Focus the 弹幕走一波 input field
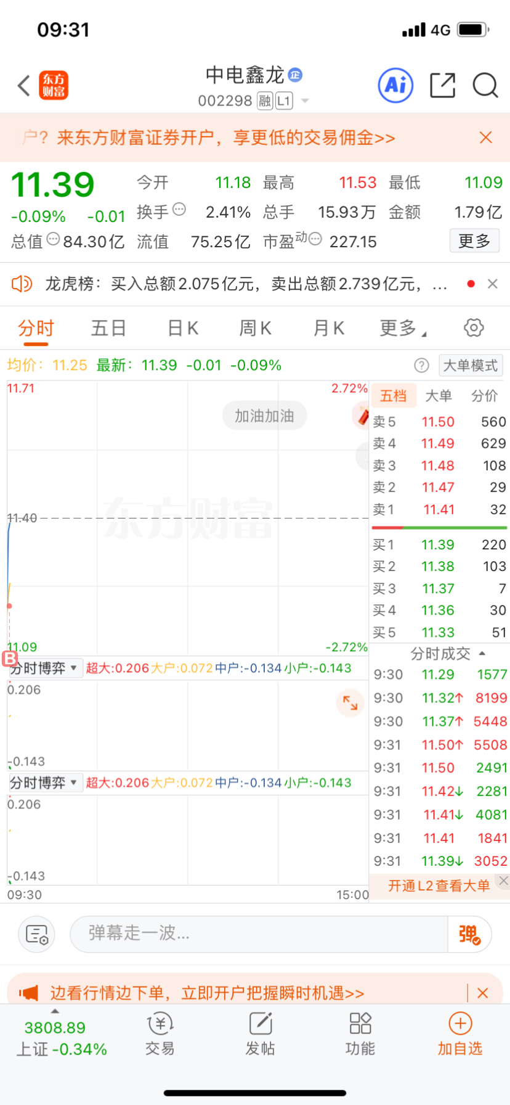 tap(259, 934)
